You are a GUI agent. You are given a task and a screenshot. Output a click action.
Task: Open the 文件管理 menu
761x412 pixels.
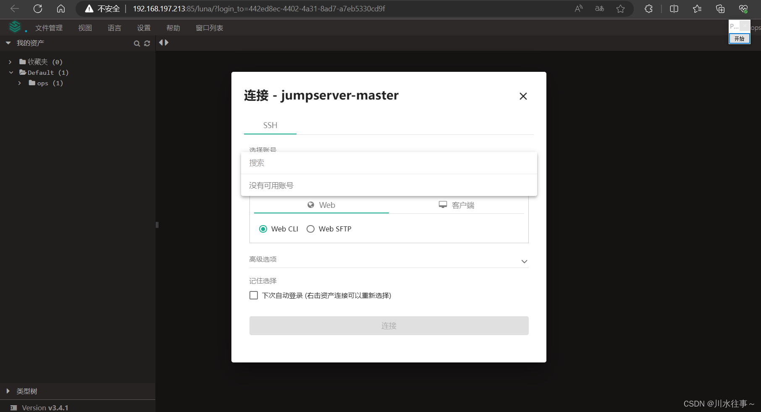[49, 28]
